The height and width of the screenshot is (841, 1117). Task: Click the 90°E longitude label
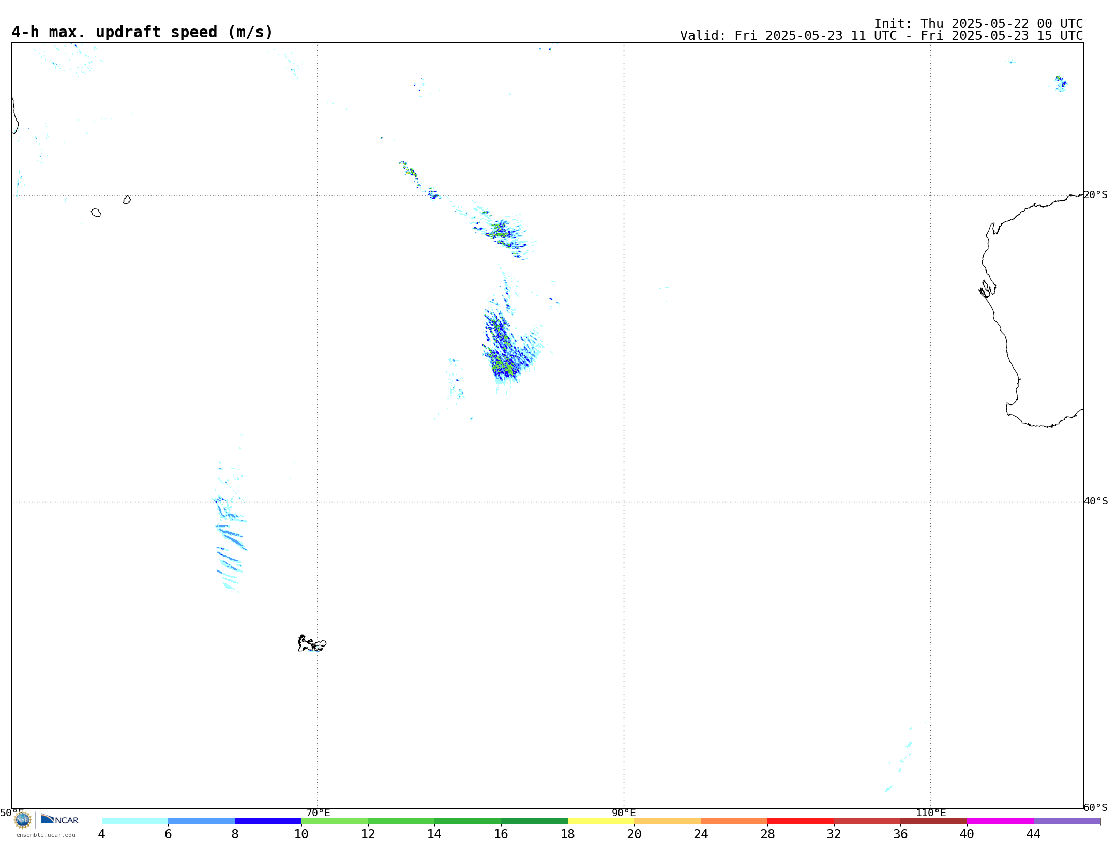click(624, 813)
